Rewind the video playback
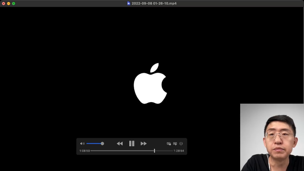 click(120, 144)
